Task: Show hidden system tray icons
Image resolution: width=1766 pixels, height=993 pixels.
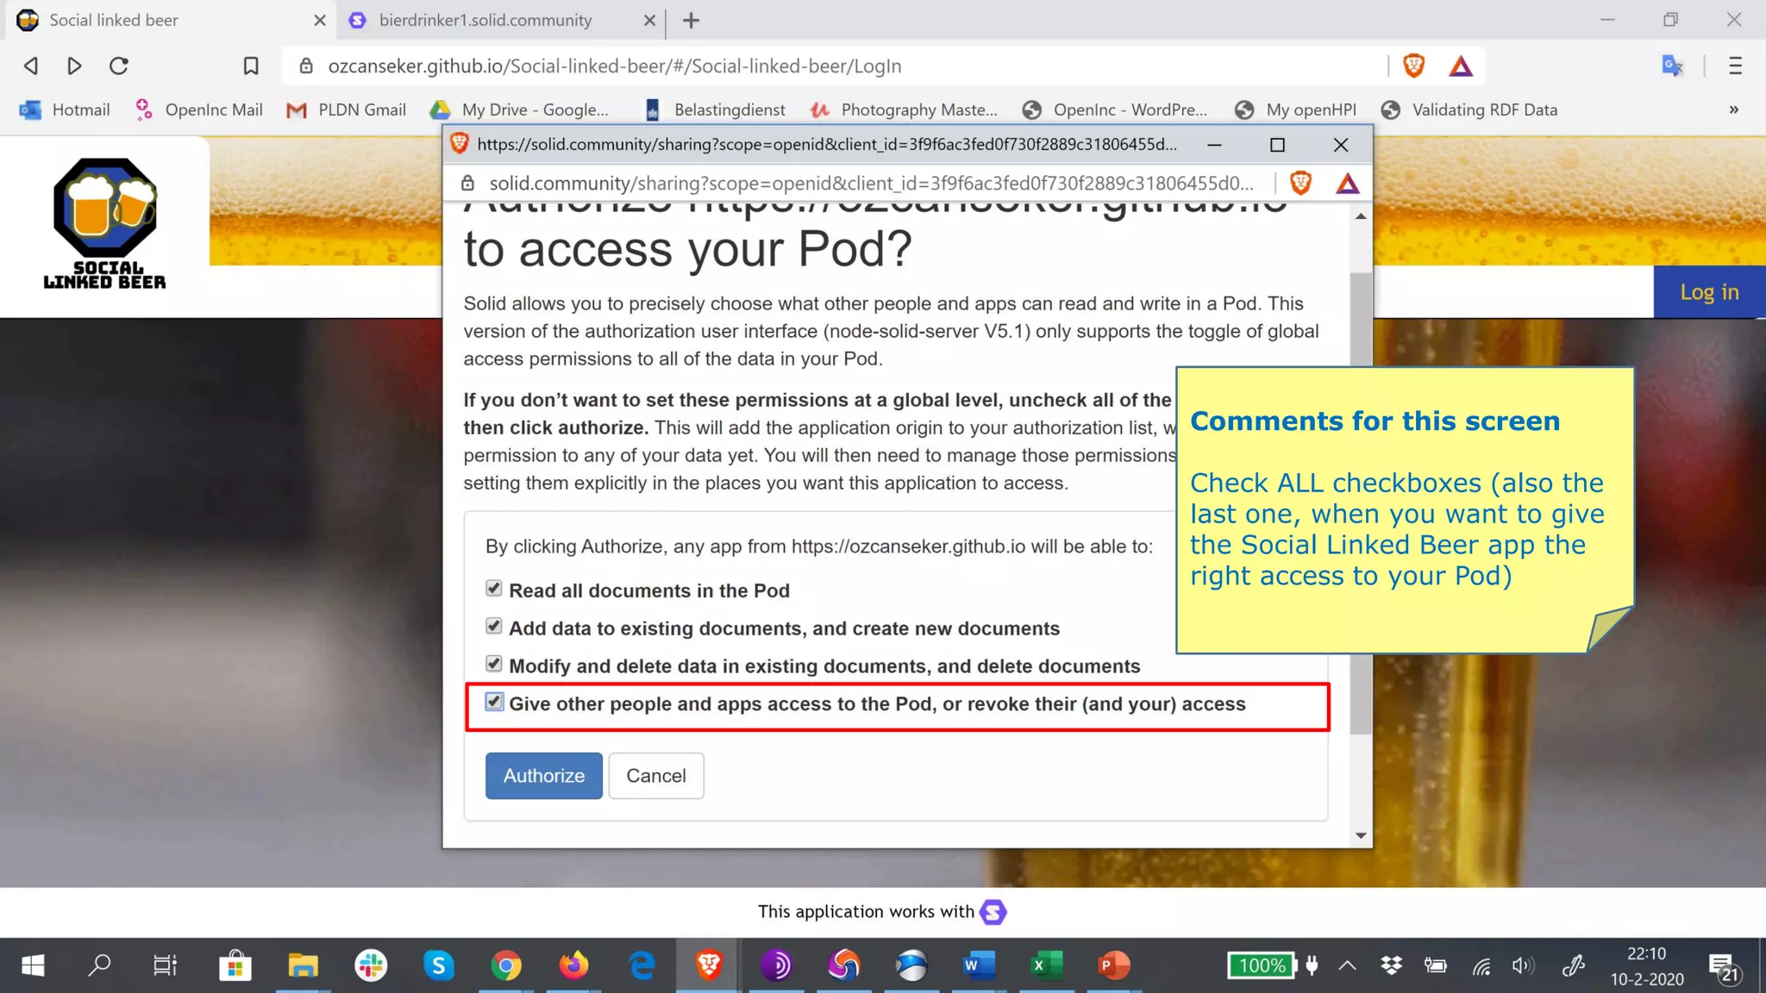Action: click(1348, 965)
